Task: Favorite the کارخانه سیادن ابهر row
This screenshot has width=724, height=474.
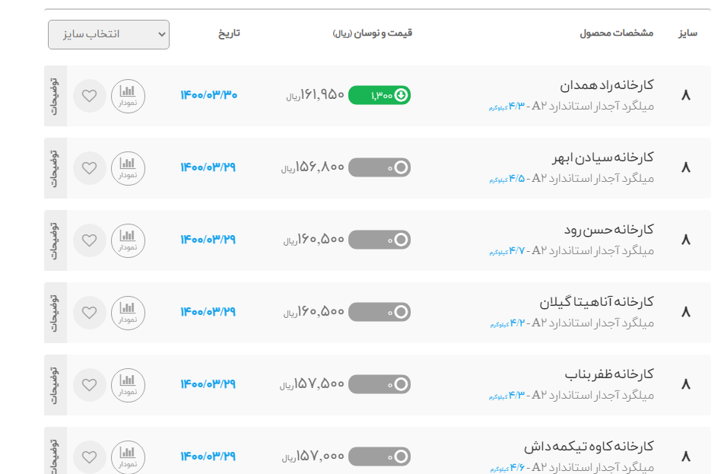Action: [x=90, y=168]
